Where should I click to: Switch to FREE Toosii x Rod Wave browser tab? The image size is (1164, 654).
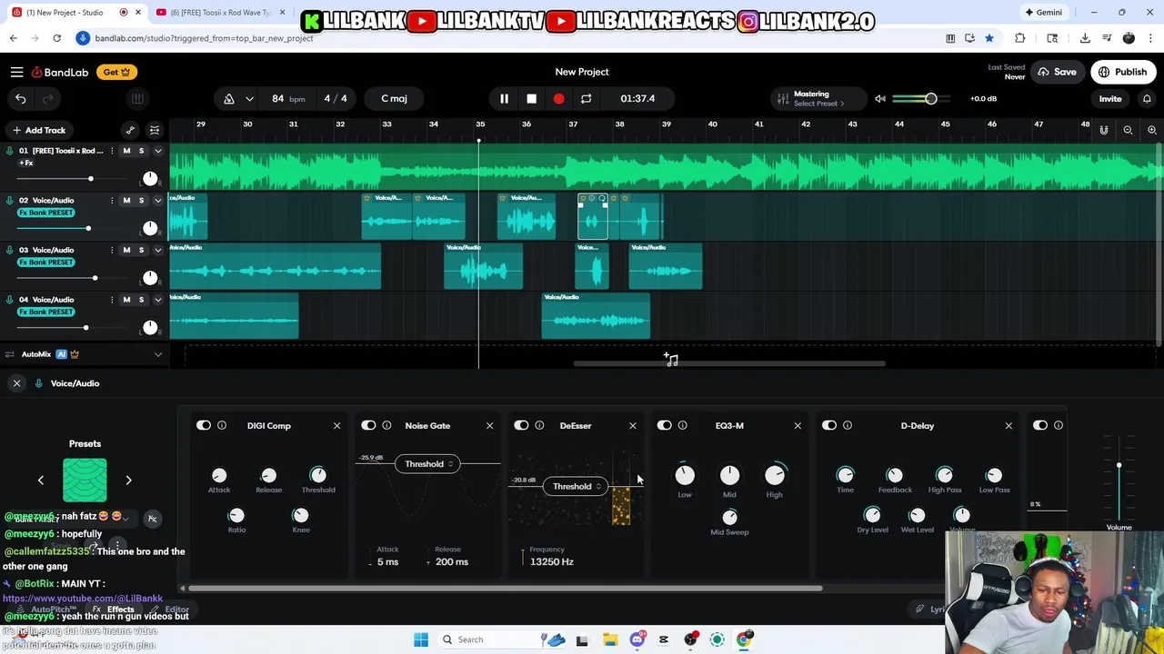pos(220,13)
